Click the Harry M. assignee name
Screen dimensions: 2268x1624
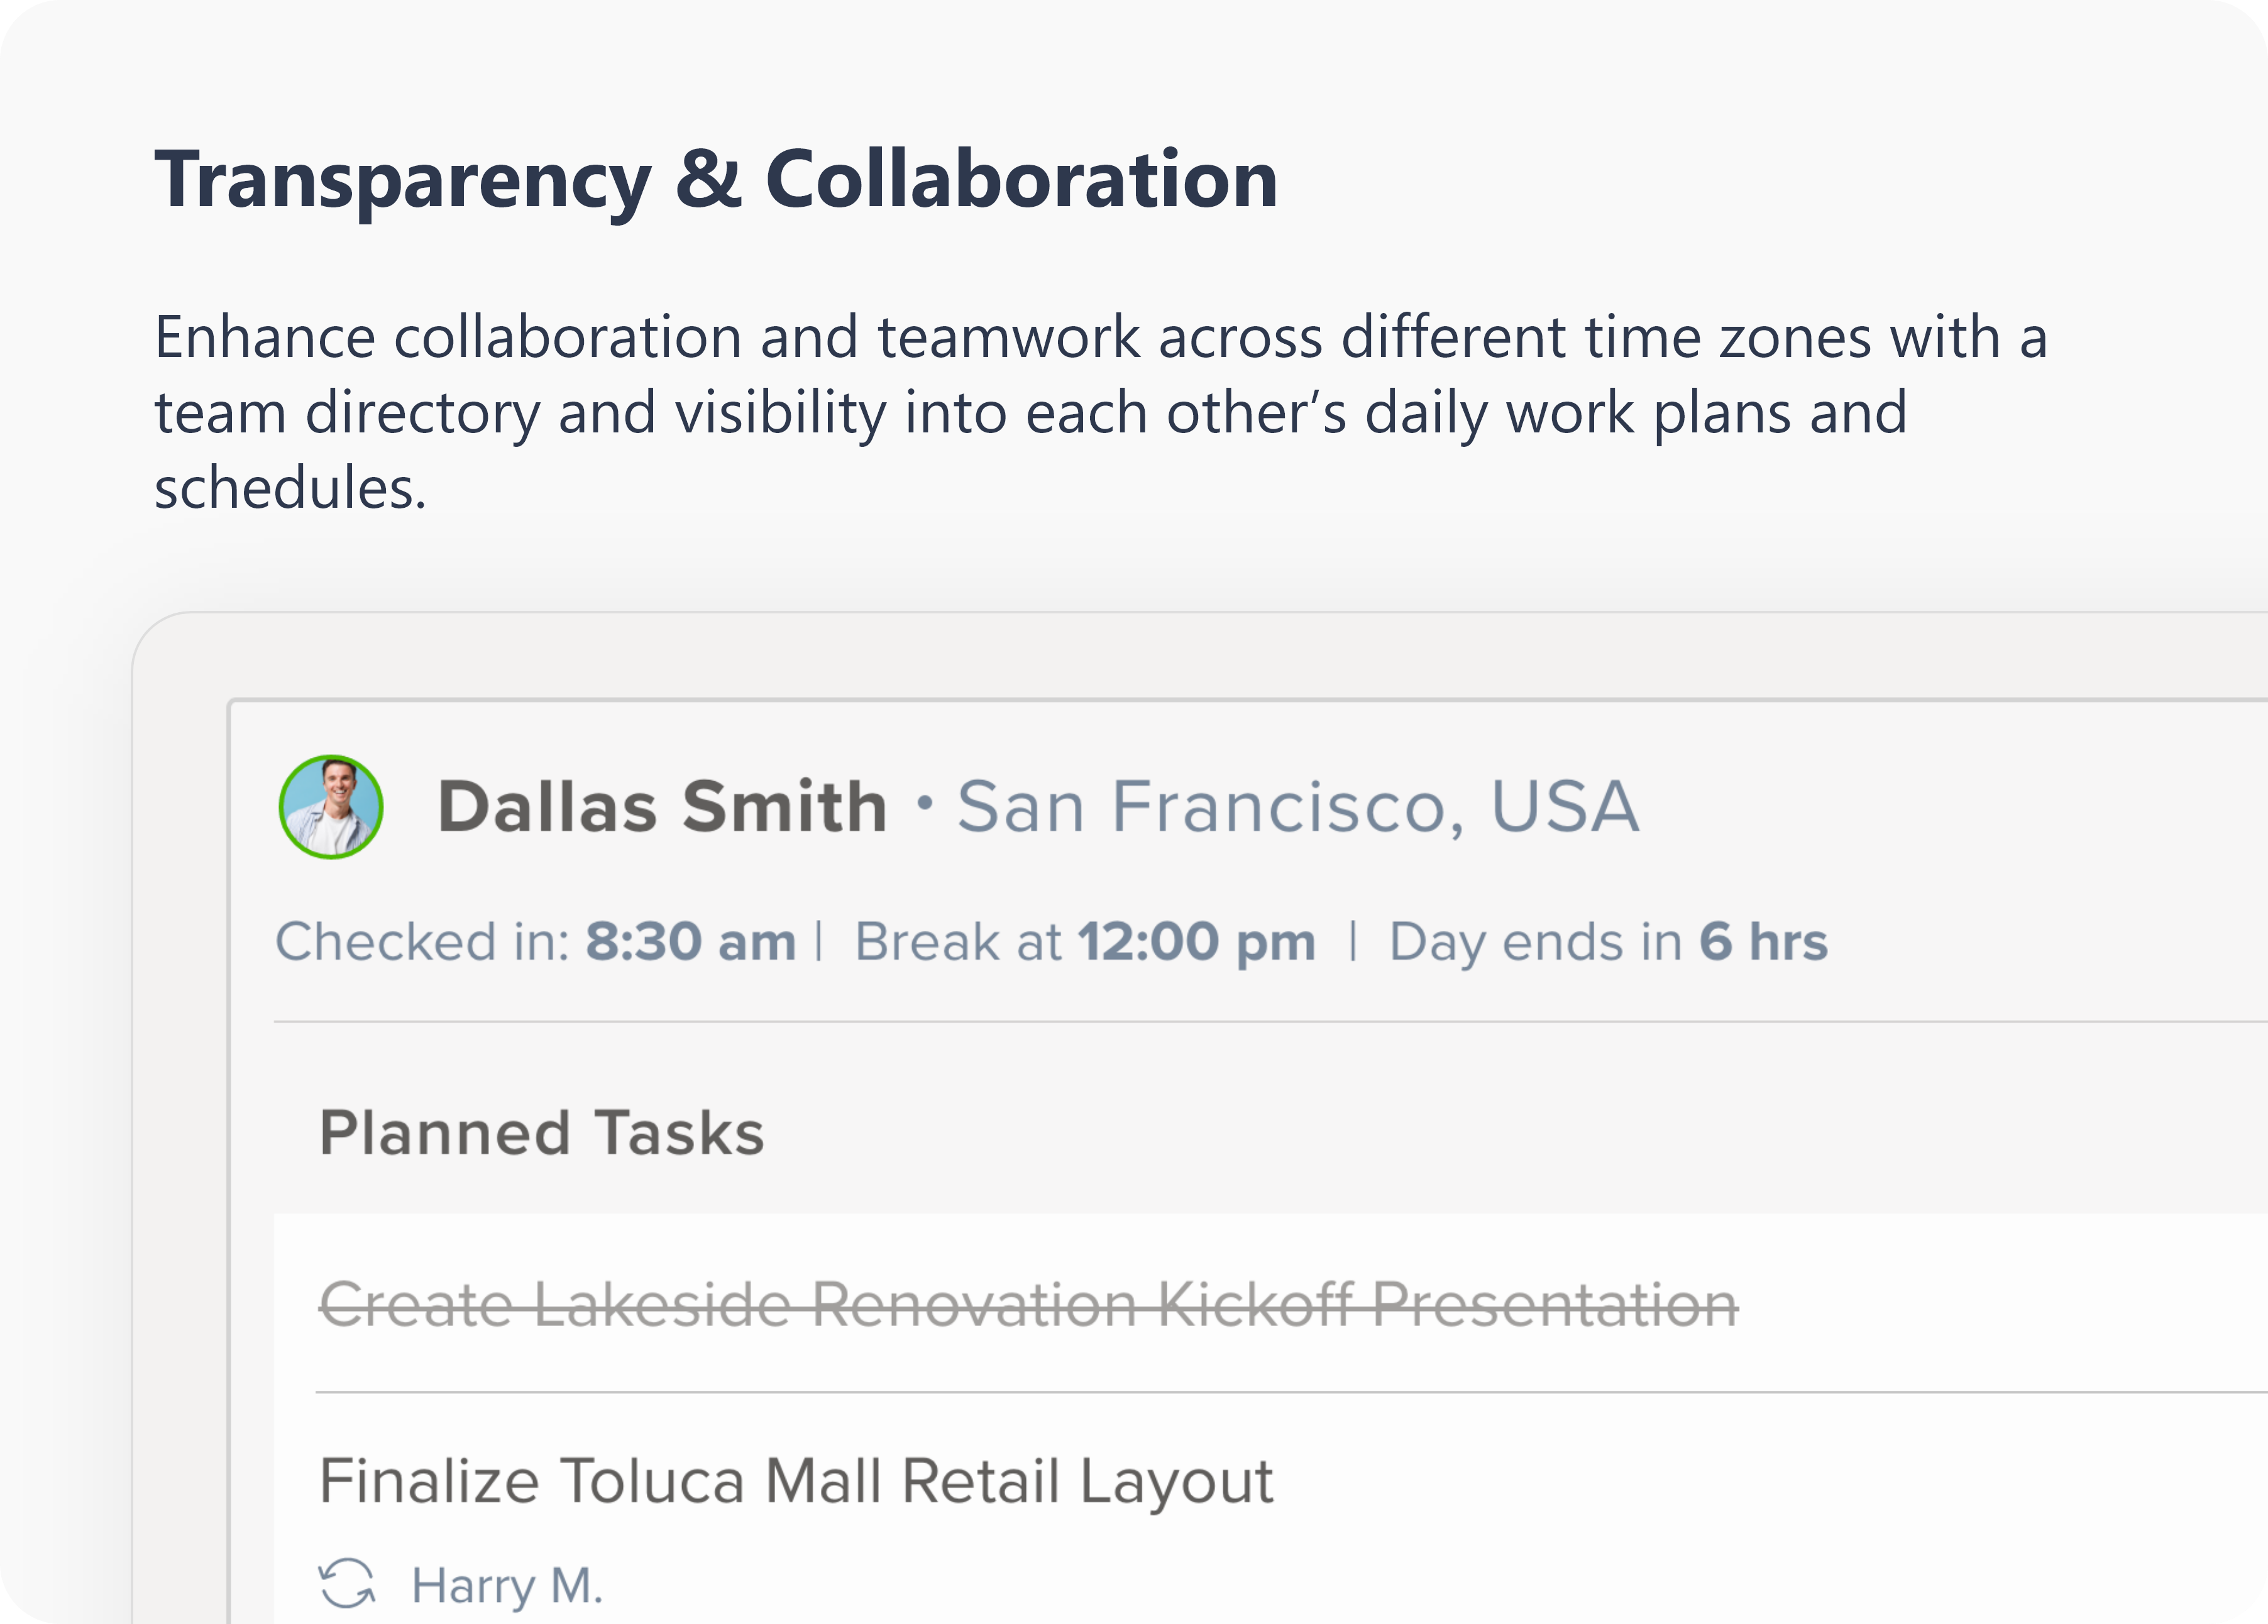tap(508, 1585)
